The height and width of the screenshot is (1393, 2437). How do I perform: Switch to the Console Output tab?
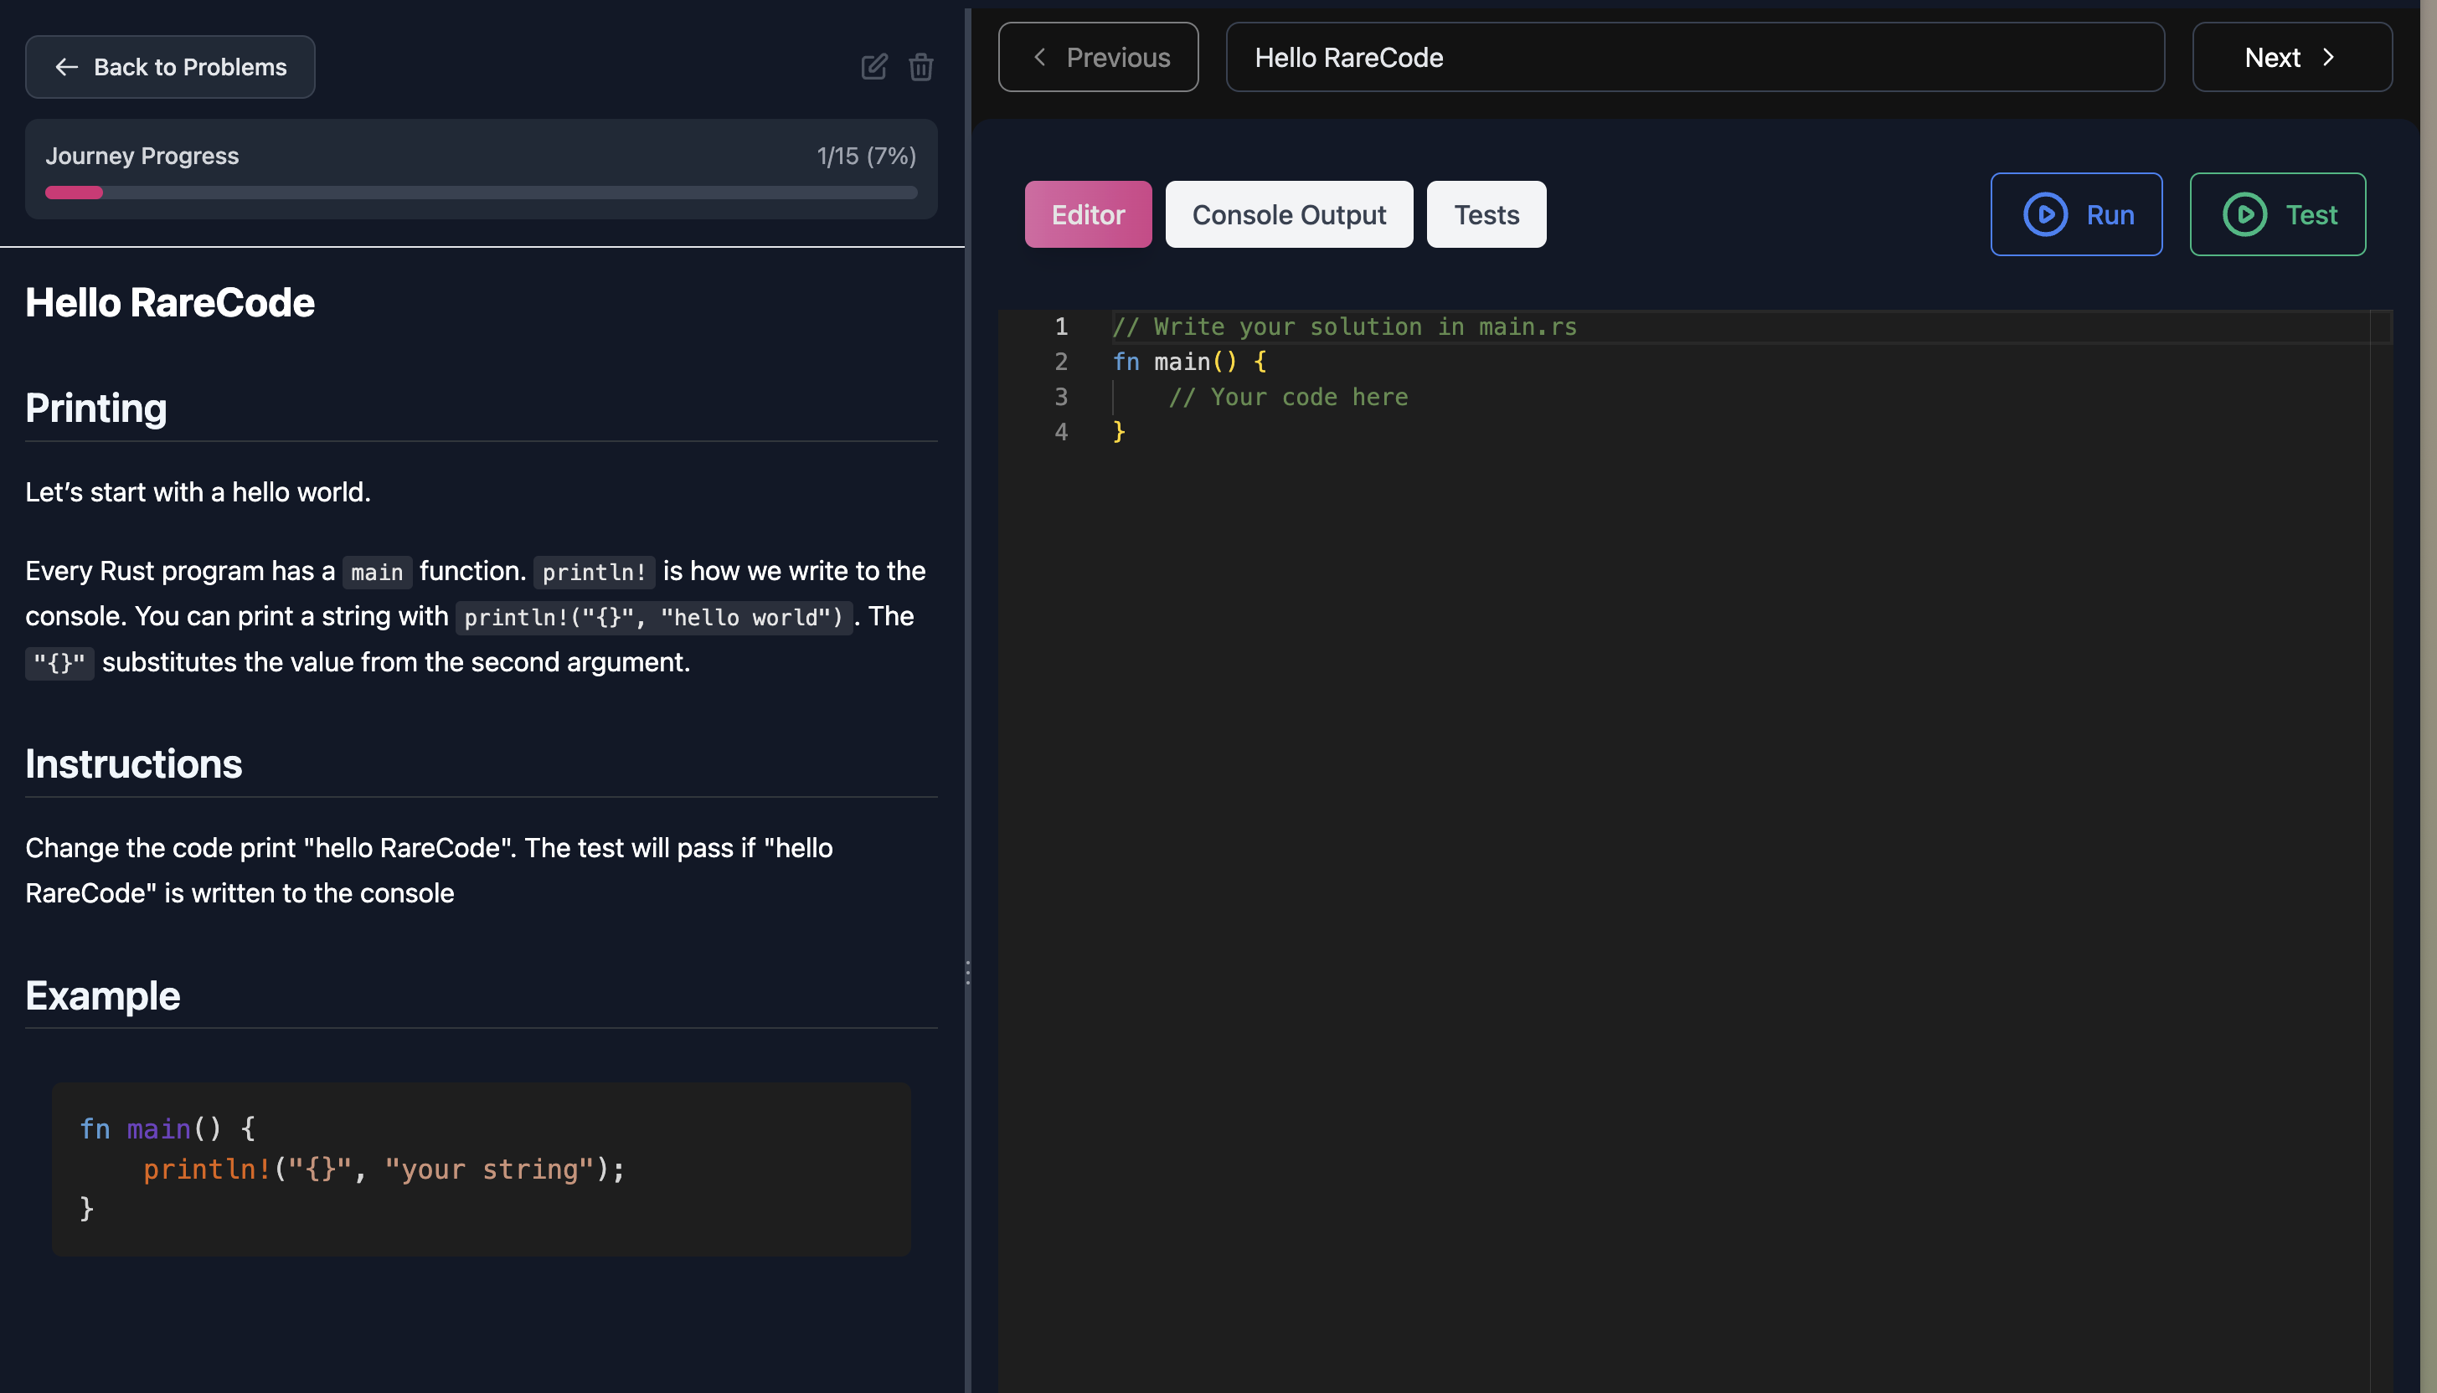point(1288,214)
